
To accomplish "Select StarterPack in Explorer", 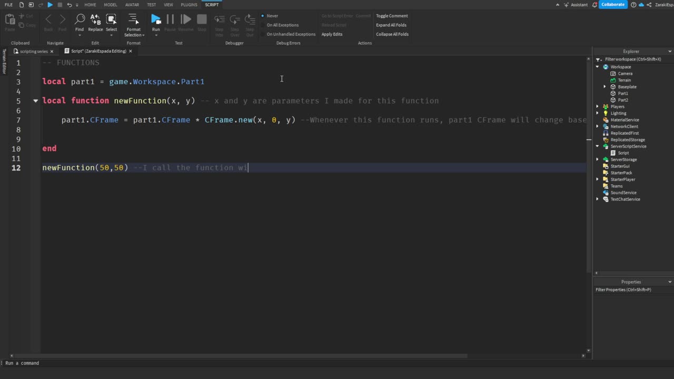I will pos(621,173).
